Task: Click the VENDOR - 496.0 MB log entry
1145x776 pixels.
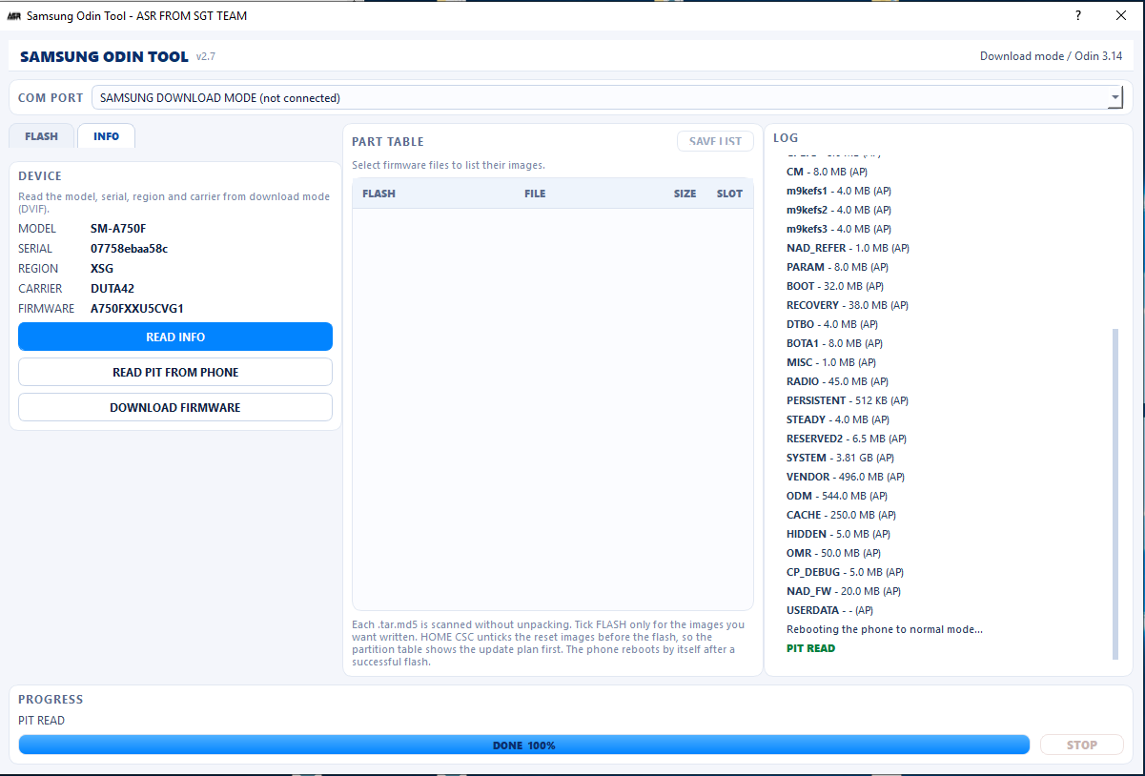Action: (x=846, y=477)
